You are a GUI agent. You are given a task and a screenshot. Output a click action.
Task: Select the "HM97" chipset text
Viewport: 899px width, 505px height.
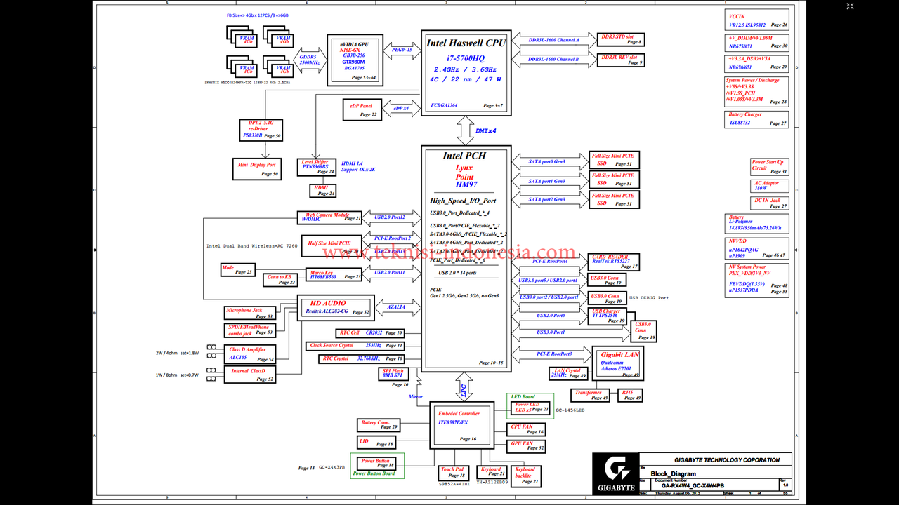pos(465,184)
